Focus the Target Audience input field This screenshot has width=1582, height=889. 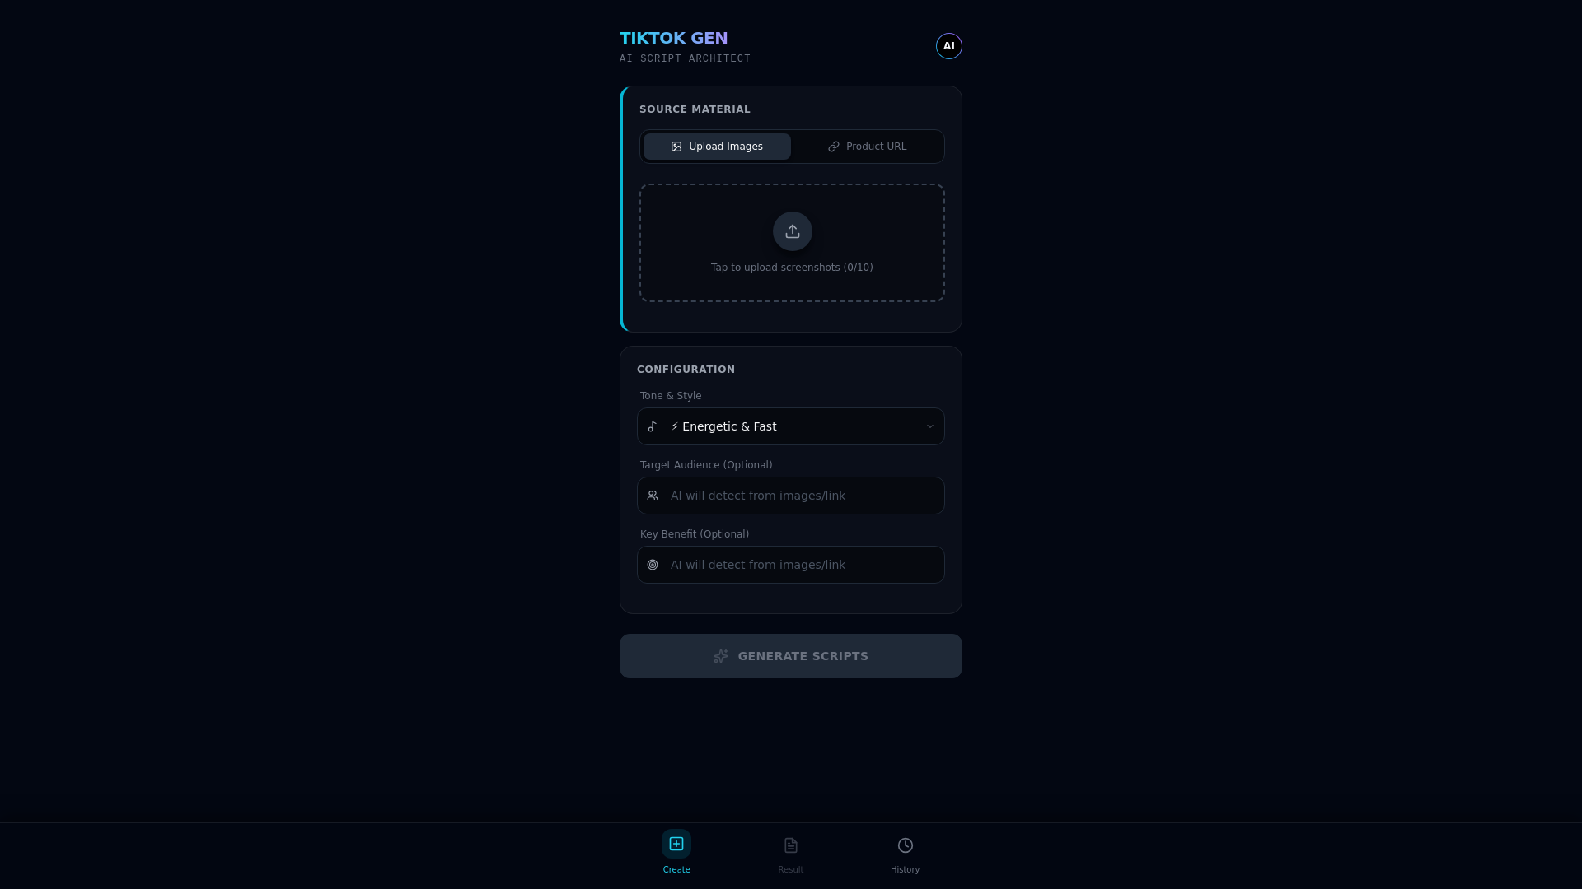coord(791,496)
